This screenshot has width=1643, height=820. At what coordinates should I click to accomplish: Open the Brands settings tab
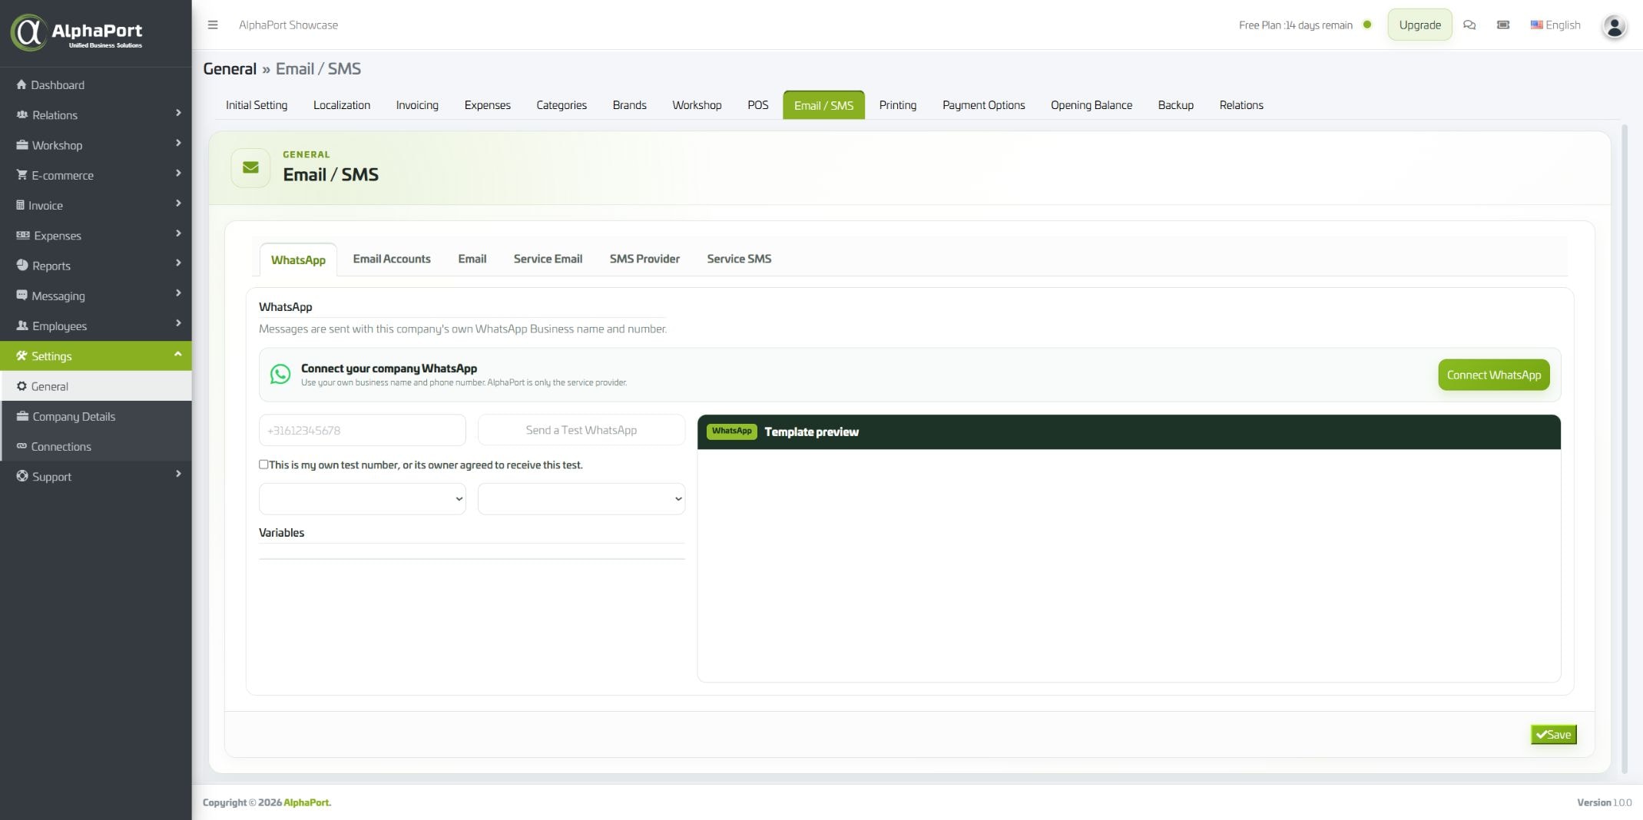coord(630,105)
